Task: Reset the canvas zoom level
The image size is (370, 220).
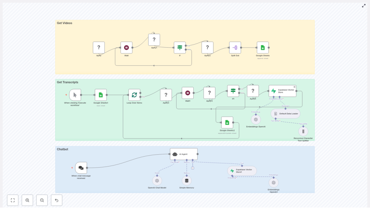Action: click(x=56, y=200)
